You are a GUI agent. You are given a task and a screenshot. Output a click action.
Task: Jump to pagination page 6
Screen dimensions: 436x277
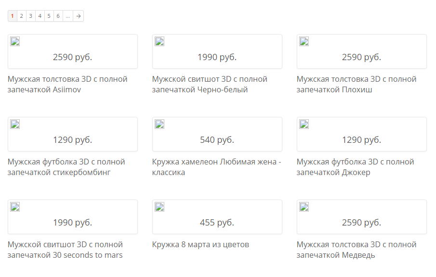coord(58,16)
